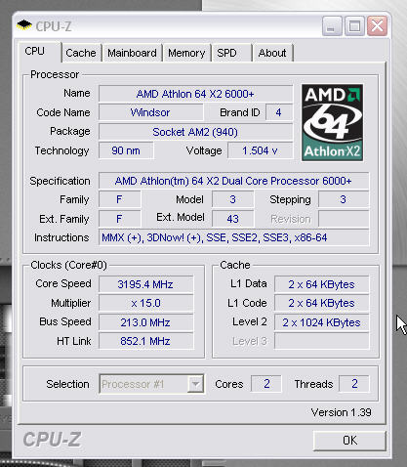This screenshot has height=467, width=407.
Task: Click the CPU-Z logo text at bottom left
Action: pos(52,440)
